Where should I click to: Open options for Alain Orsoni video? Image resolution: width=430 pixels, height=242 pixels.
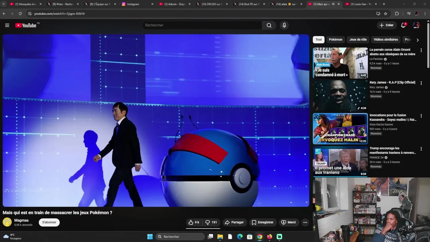(x=421, y=50)
